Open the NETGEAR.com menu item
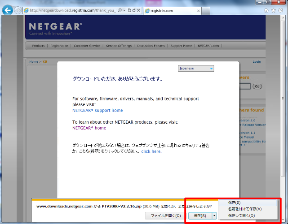 pos(208,46)
